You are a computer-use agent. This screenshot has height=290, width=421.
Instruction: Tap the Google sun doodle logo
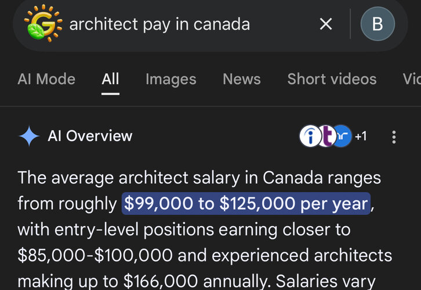tap(43, 24)
